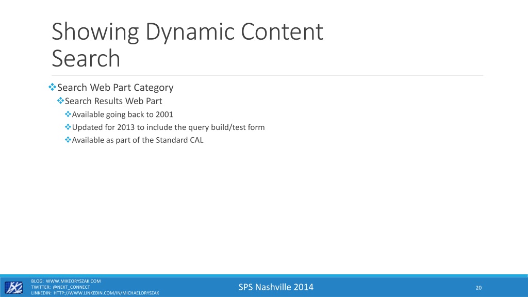528x297 pixels.
Task: Open the LinkedIn profile URL in footer
Action: (106, 293)
